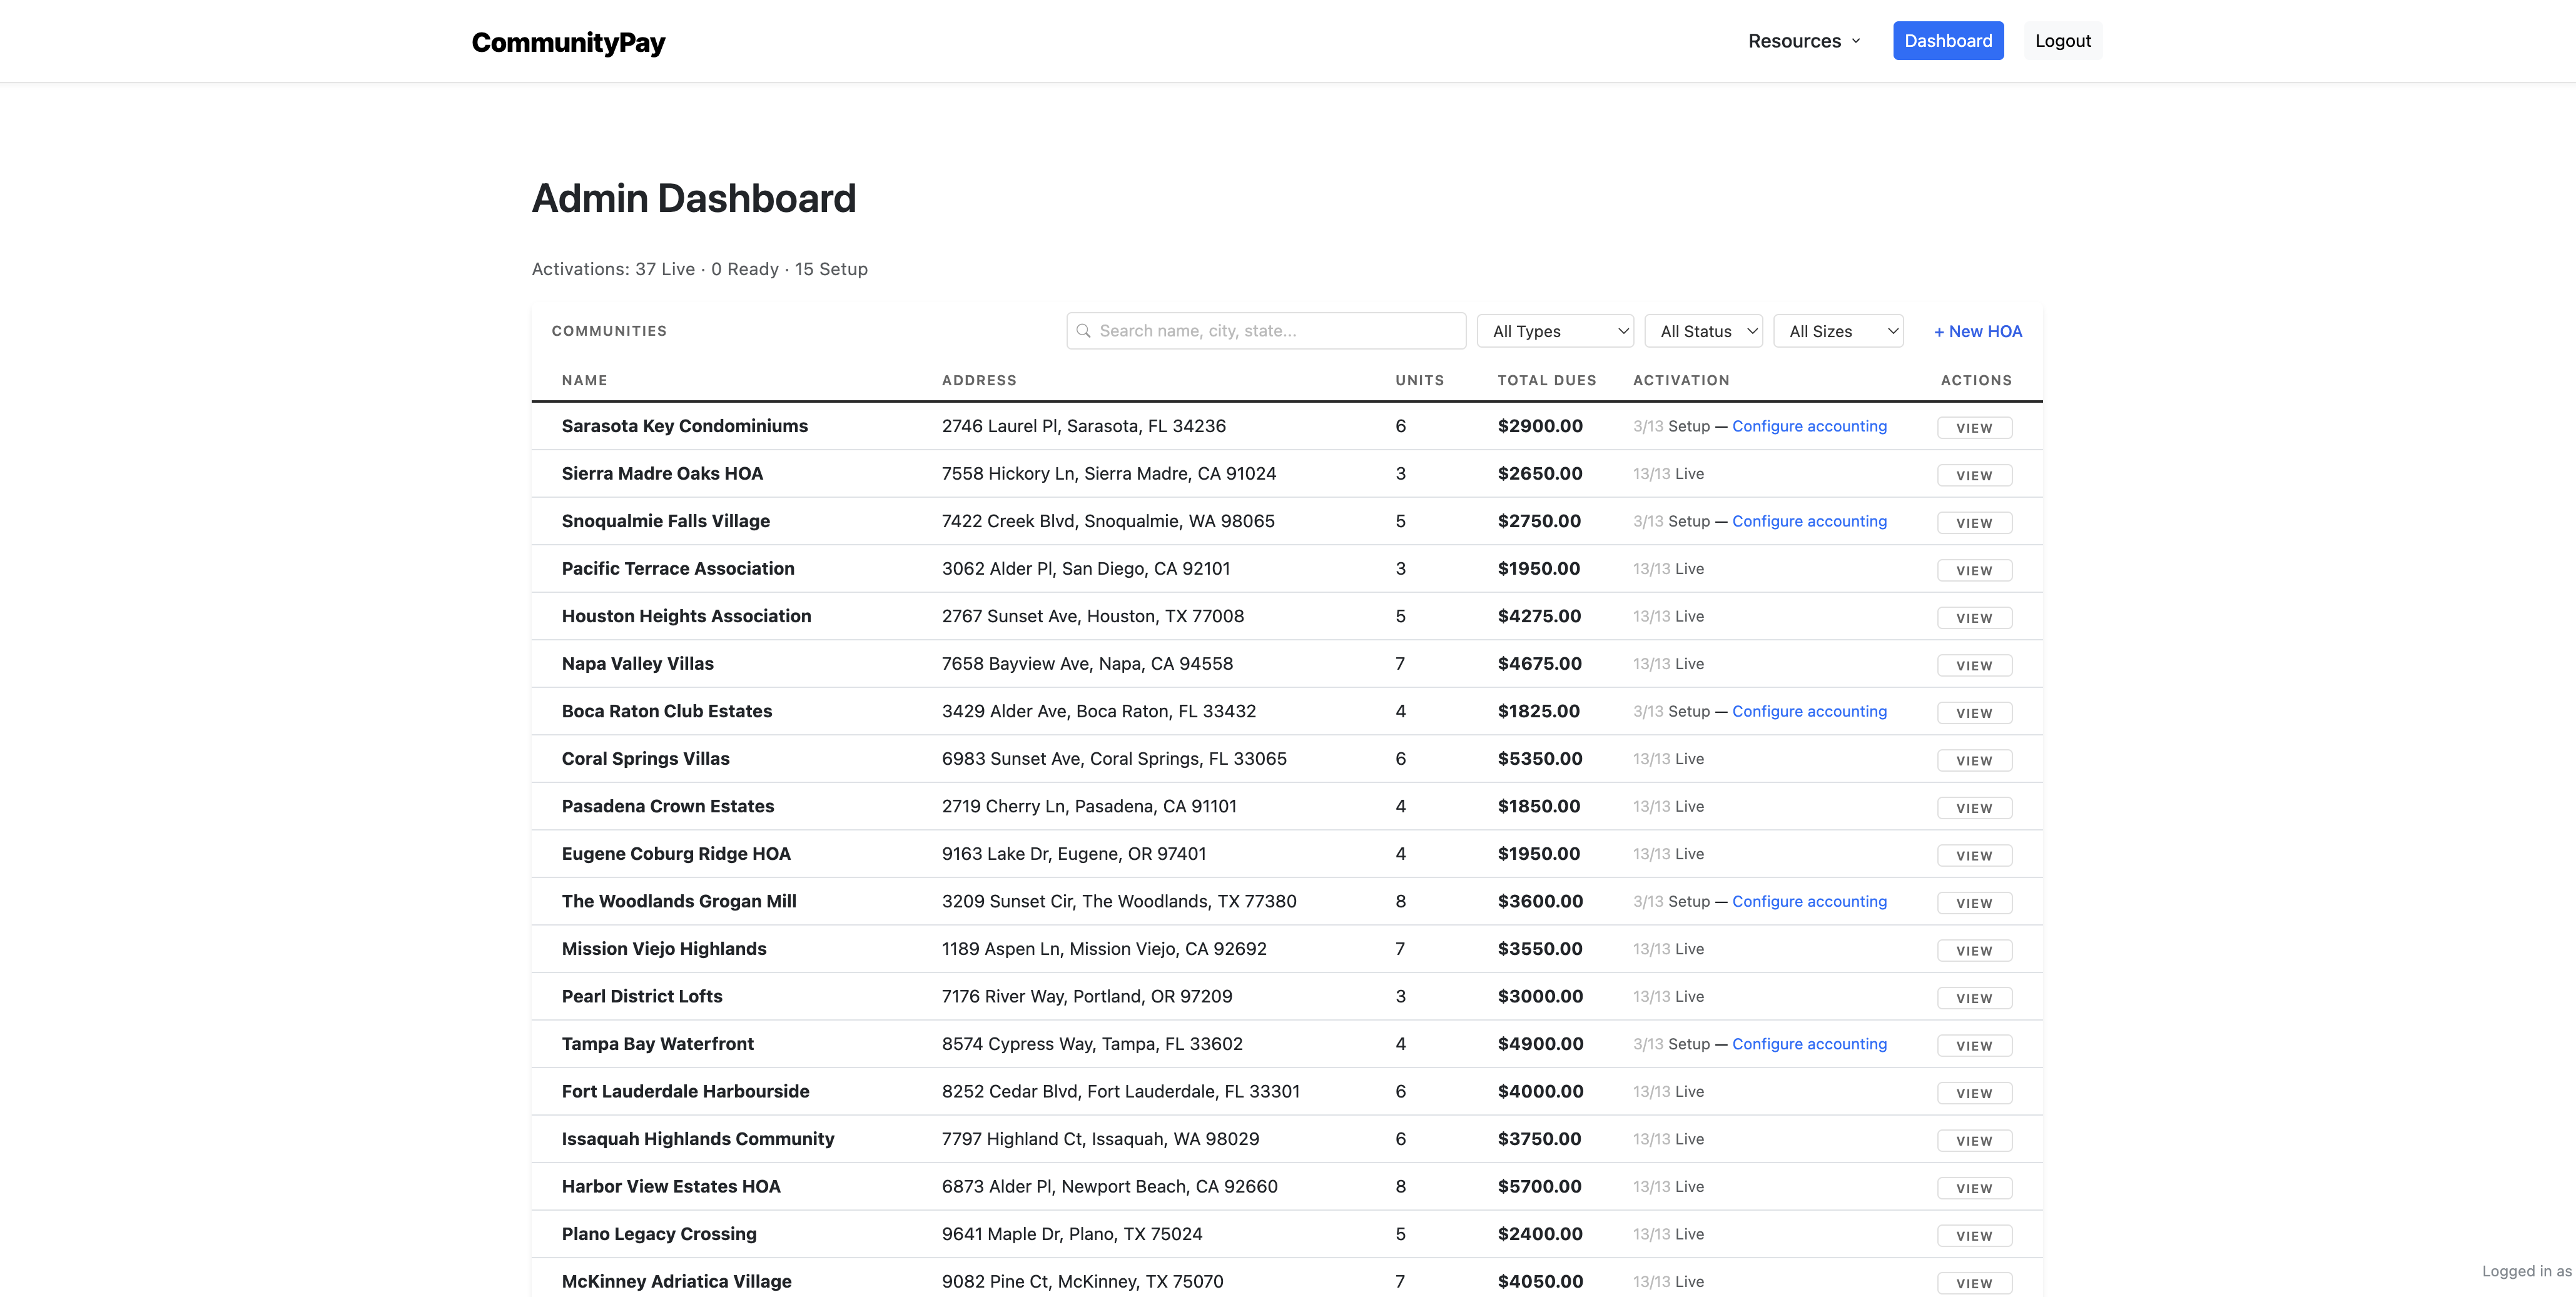Open Configure accounting for Boca Raton Club Estates

tap(1809, 711)
